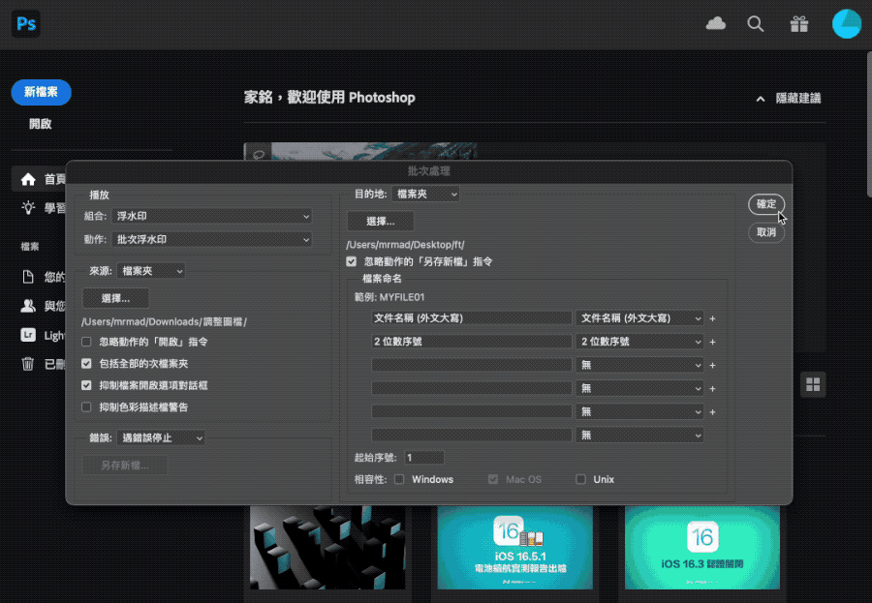Open the 來源 檔案夾 dropdown
This screenshot has height=603, width=872.
(151, 271)
